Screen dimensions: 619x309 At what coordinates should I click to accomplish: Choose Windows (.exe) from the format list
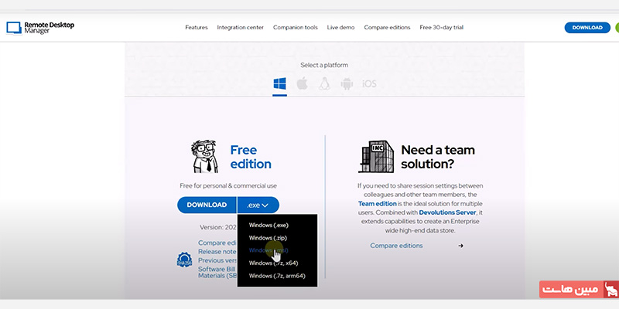pos(268,225)
